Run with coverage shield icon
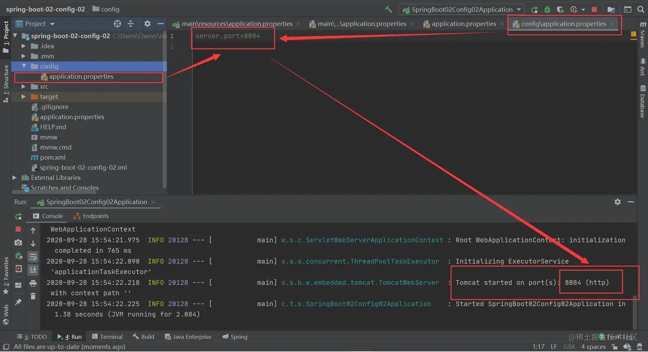Image resolution: width=648 pixels, height=352 pixels. [x=560, y=9]
